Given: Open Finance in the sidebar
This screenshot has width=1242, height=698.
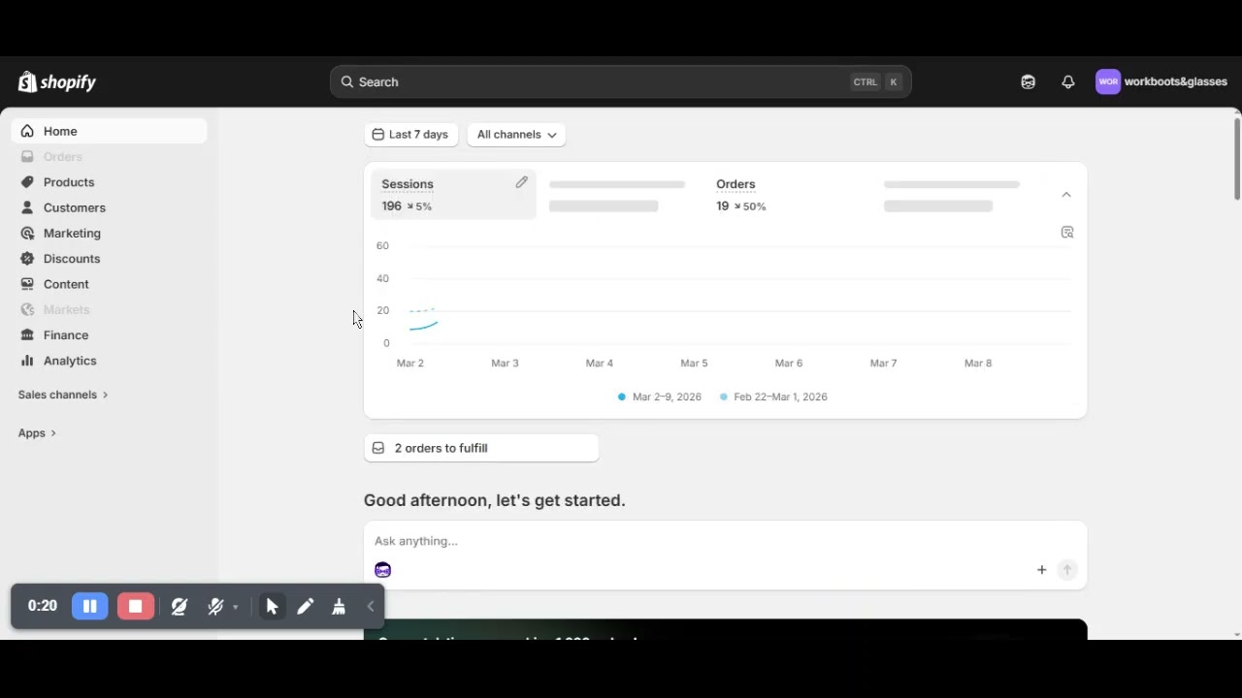Looking at the screenshot, I should click(x=109, y=335).
